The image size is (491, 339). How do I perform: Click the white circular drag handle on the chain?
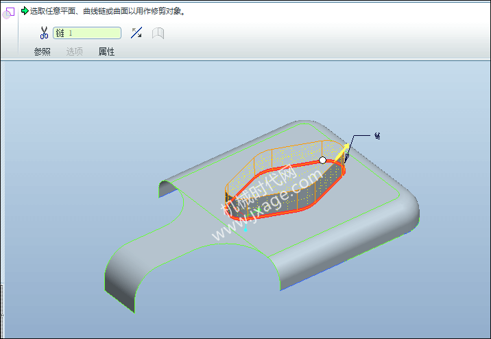point(322,160)
